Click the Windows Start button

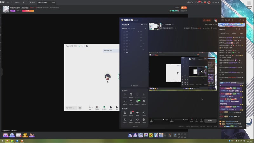pyautogui.click(x=2, y=141)
